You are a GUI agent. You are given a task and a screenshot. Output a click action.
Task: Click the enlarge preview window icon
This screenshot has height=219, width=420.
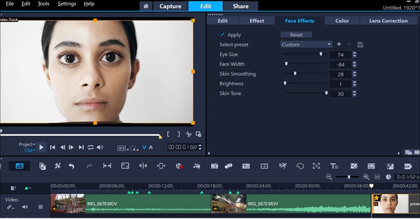(x=198, y=134)
